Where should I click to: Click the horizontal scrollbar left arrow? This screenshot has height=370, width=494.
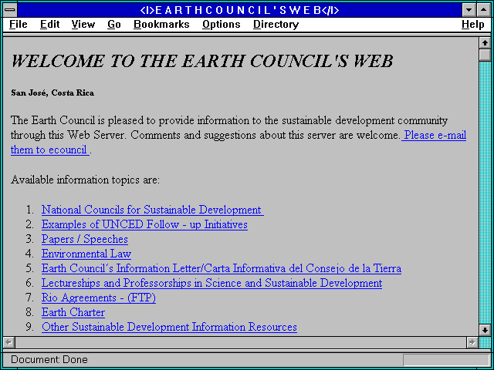click(x=9, y=342)
